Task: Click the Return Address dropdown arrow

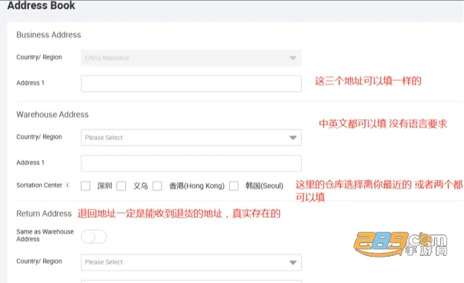Action: 293,263
